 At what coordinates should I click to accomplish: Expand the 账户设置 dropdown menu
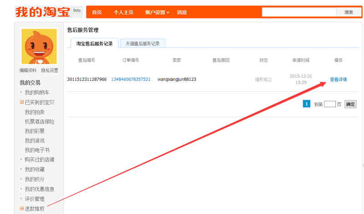point(157,12)
